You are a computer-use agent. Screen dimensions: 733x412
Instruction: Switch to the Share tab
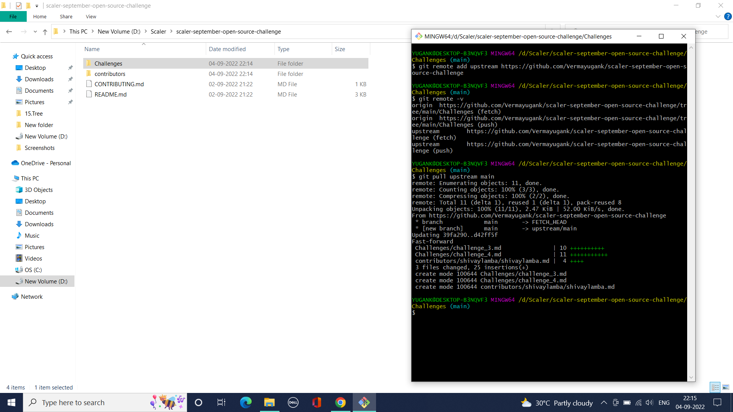tap(66, 16)
